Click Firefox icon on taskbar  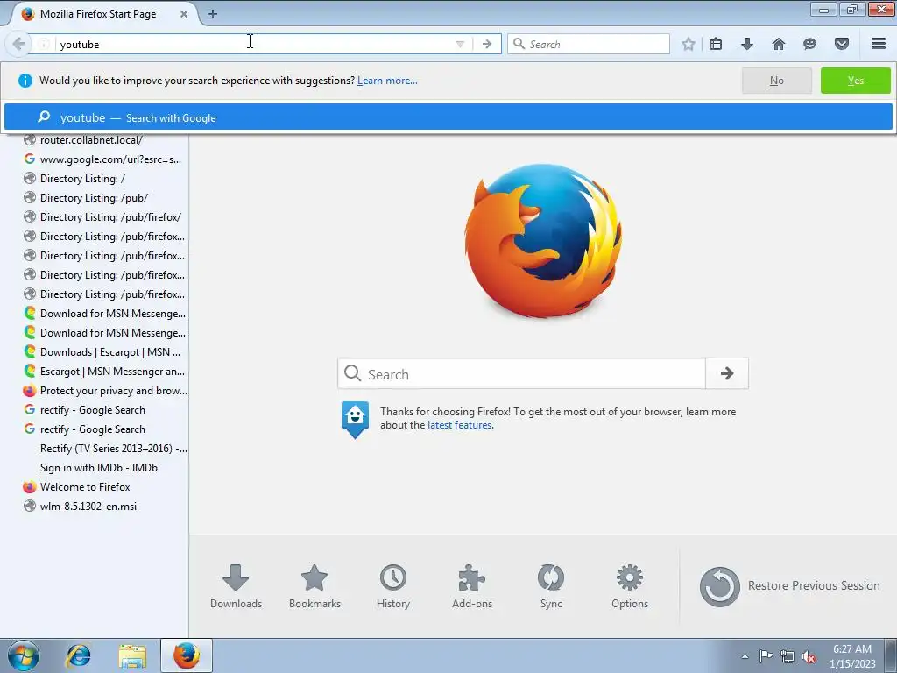pyautogui.click(x=187, y=655)
